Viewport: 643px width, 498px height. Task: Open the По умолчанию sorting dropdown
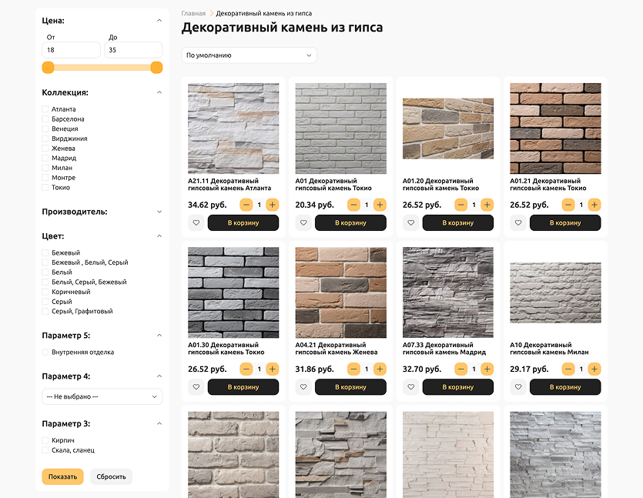[x=249, y=55]
